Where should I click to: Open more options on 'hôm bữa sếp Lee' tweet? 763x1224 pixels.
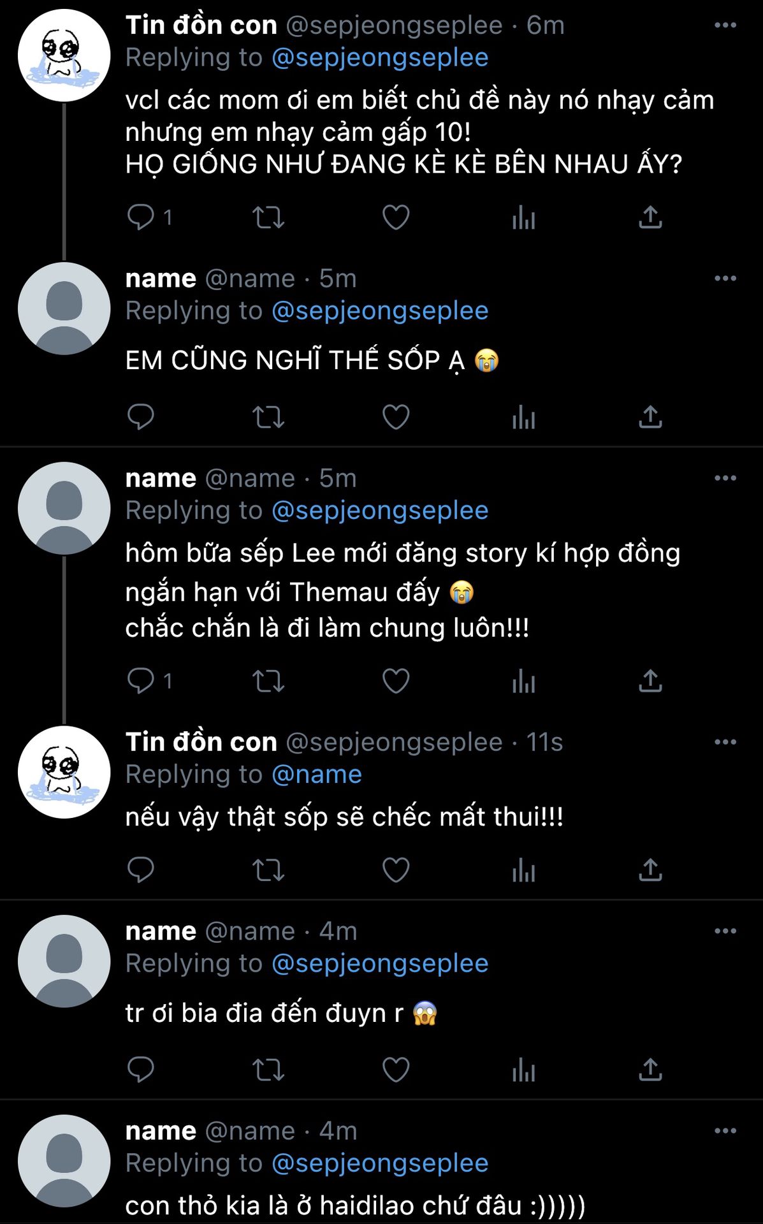click(x=725, y=478)
